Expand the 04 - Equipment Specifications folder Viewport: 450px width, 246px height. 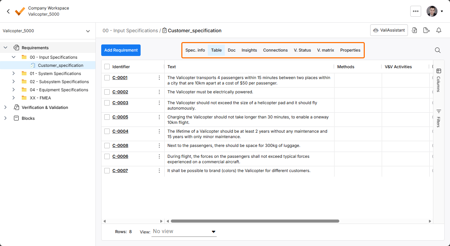pyautogui.click(x=14, y=90)
